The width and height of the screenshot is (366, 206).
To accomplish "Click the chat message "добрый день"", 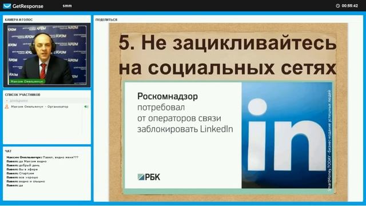I will [x=29, y=165].
